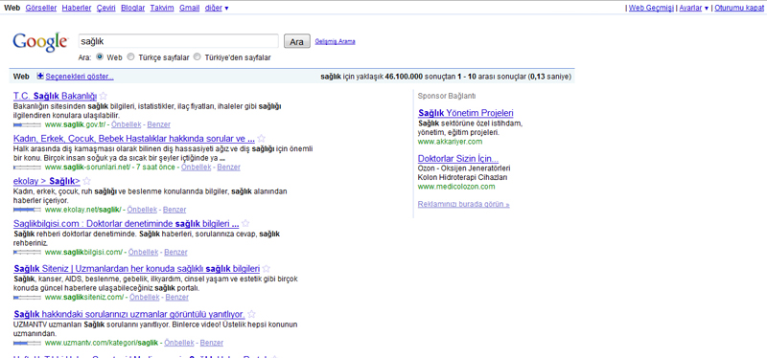Open Önbellek for uzmantv.com result
Viewport: 767px width, 358px height.
point(179,343)
